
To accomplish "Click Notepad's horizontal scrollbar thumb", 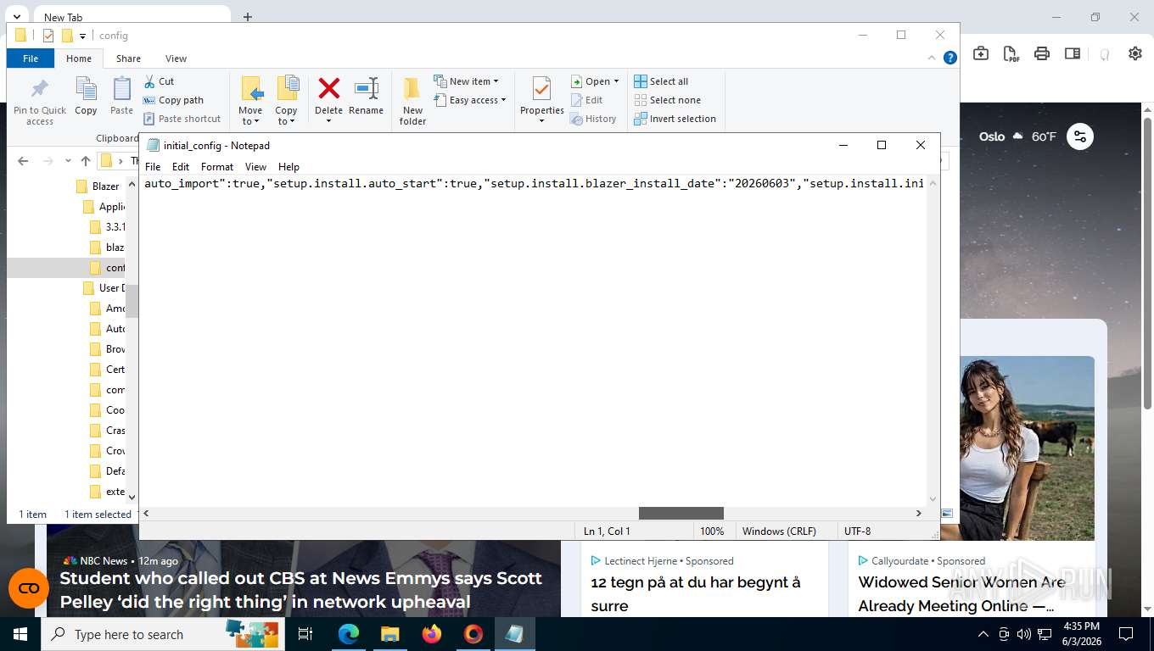I will point(681,514).
